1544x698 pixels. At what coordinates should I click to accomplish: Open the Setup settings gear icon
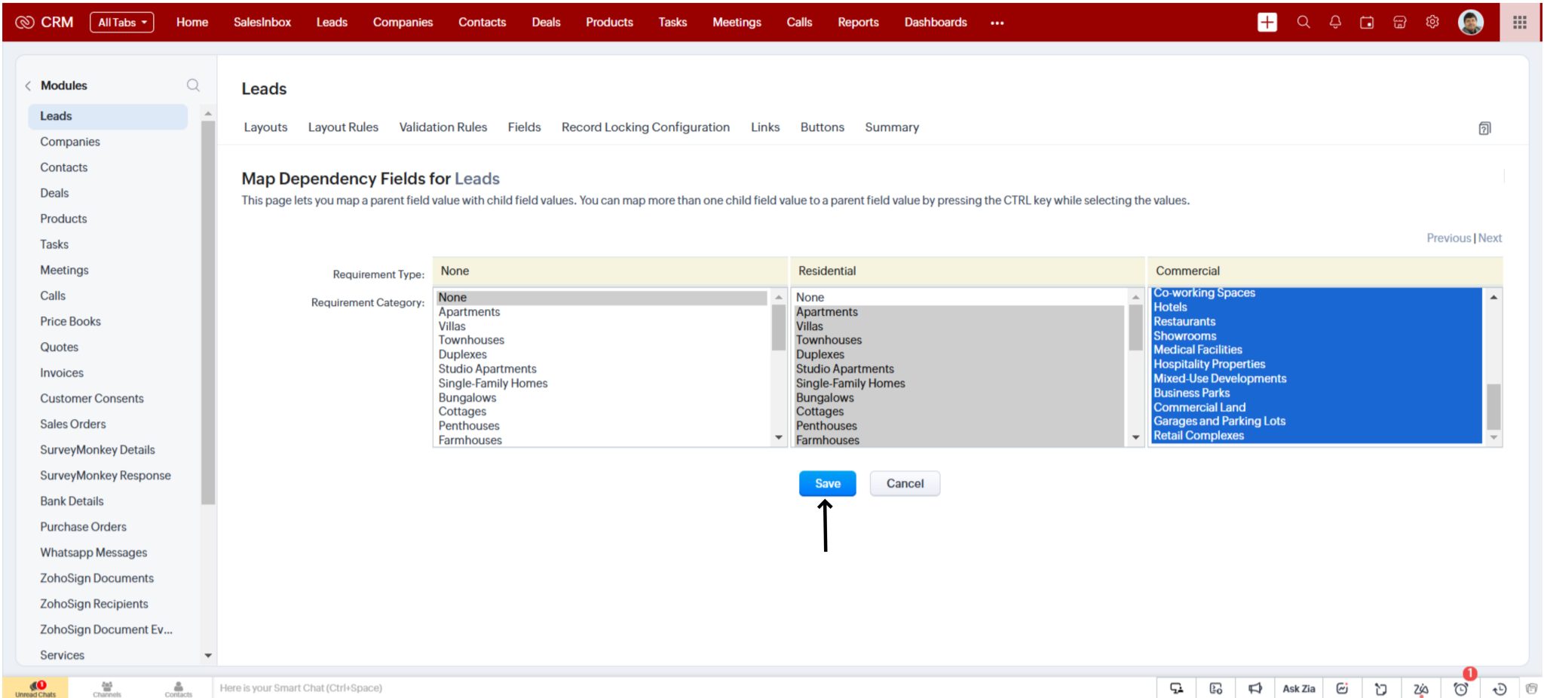pyautogui.click(x=1431, y=22)
